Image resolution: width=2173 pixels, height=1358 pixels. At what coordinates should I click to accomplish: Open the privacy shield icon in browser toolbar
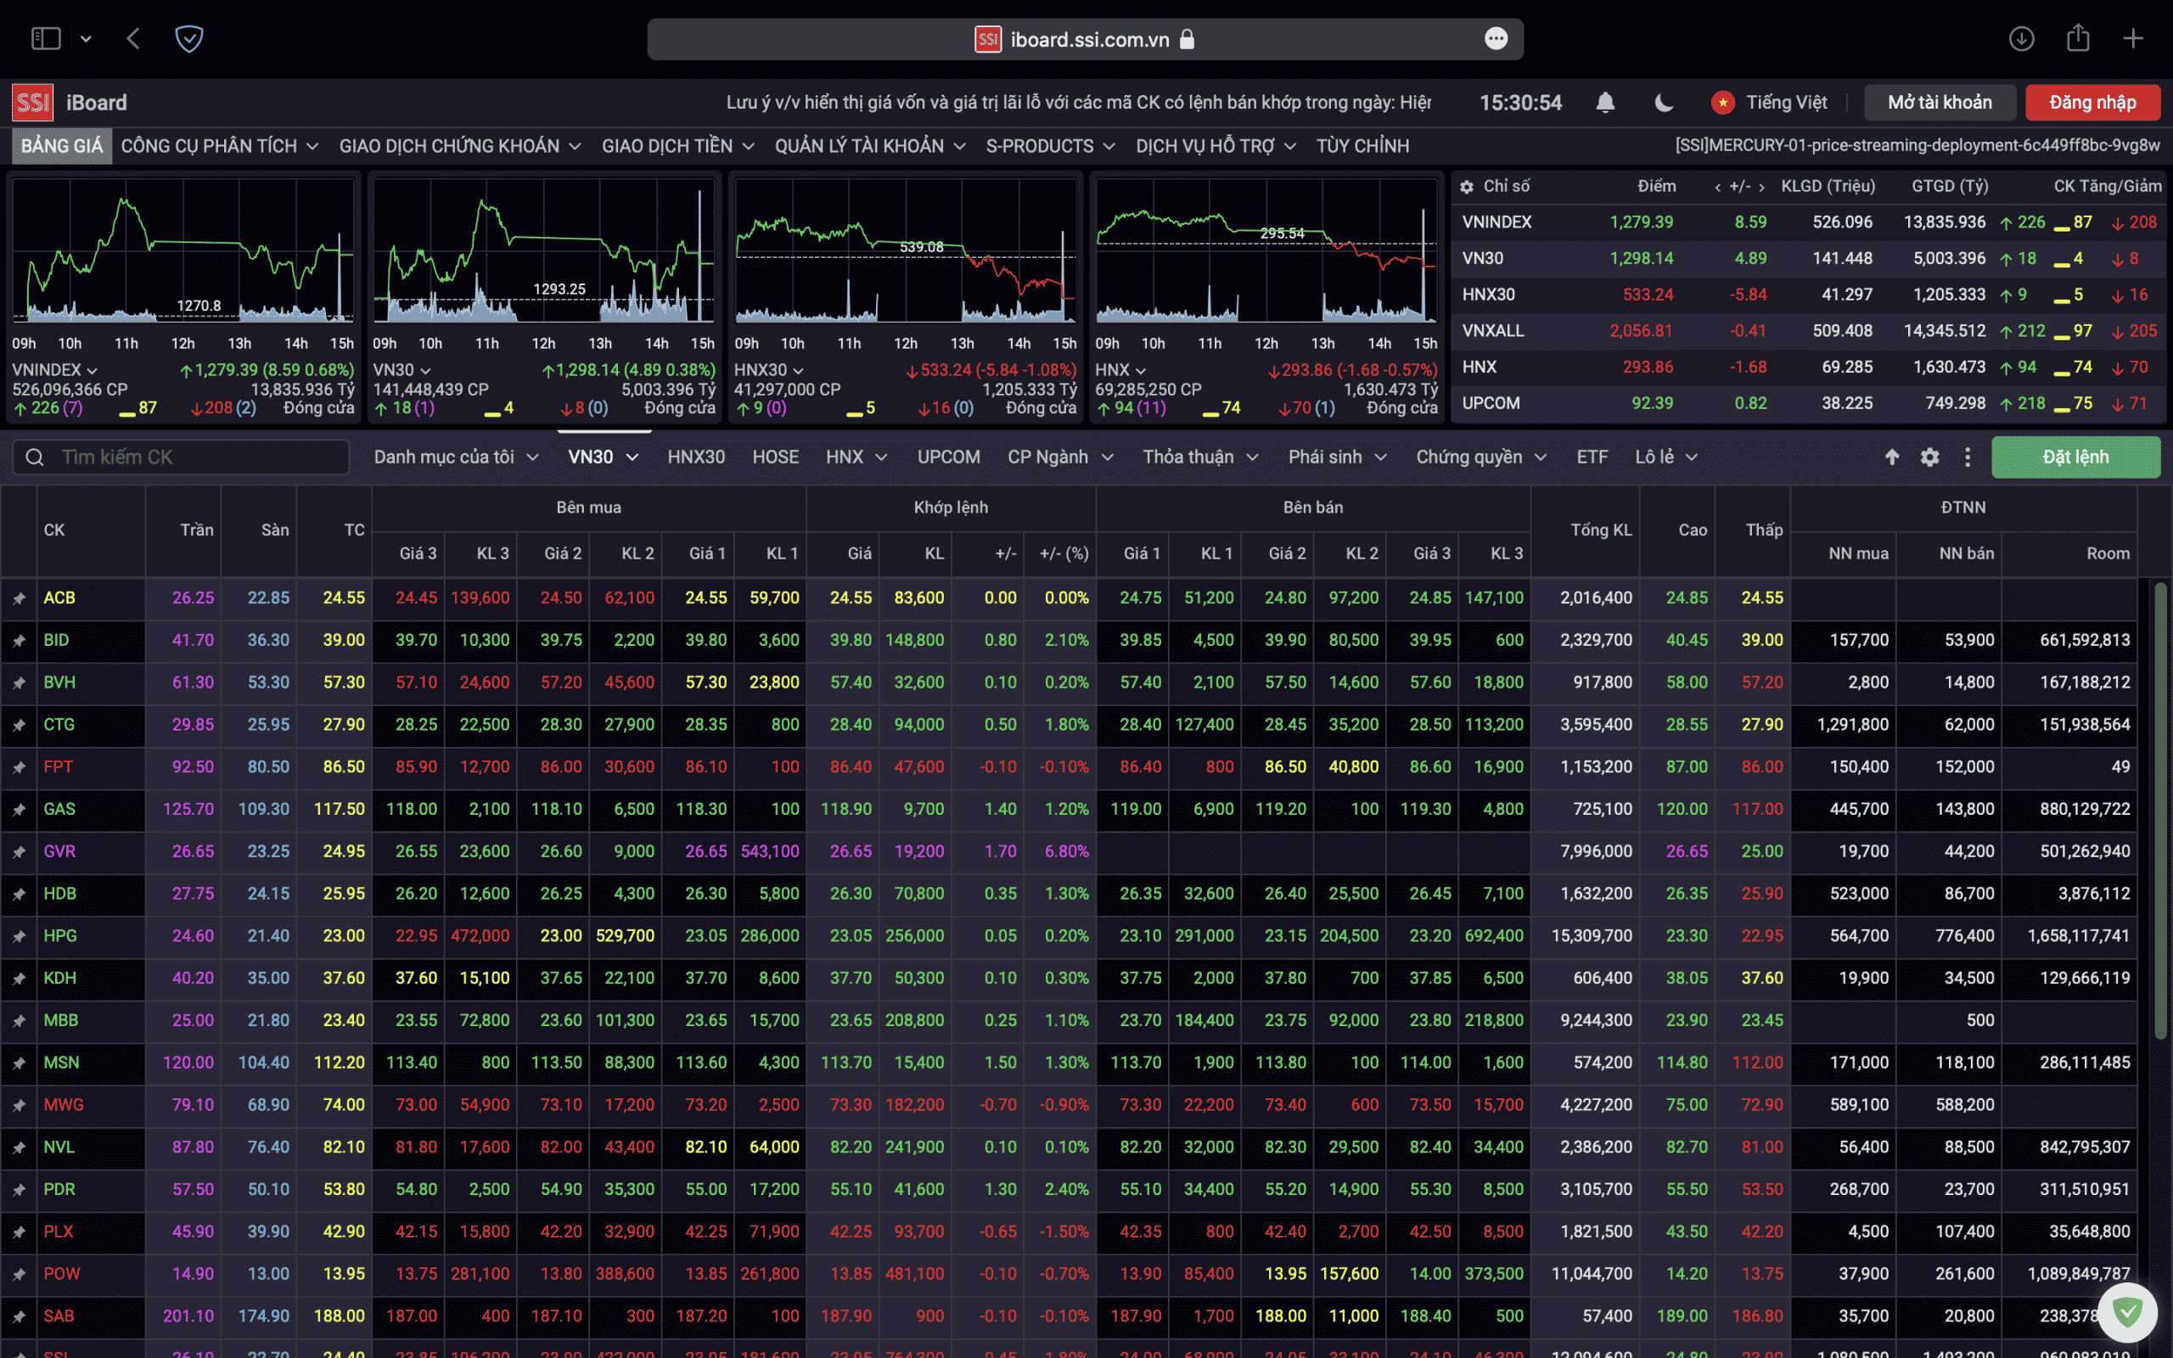[x=188, y=39]
